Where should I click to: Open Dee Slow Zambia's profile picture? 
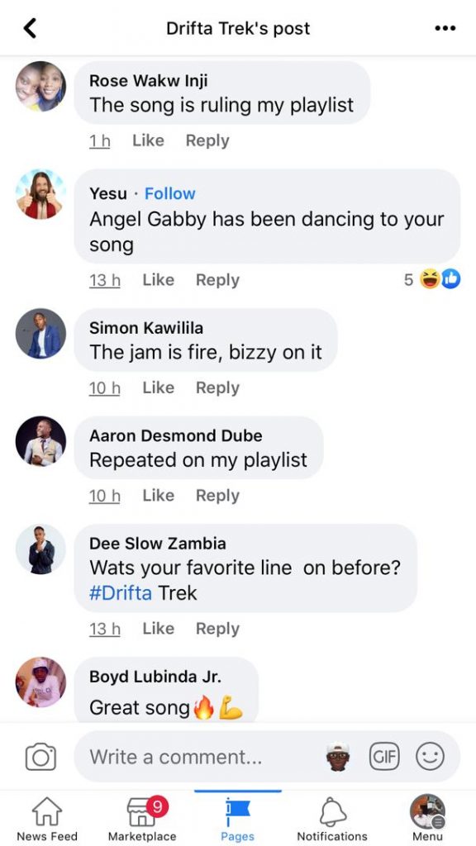click(40, 549)
